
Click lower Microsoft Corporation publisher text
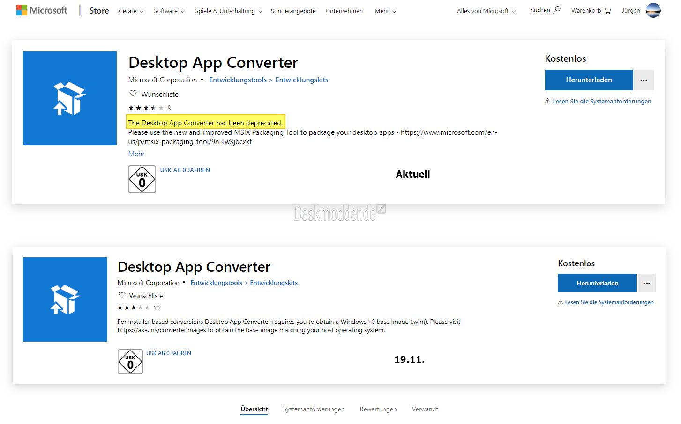click(149, 283)
